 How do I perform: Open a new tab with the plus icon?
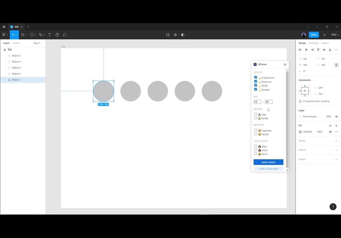pos(28,27)
